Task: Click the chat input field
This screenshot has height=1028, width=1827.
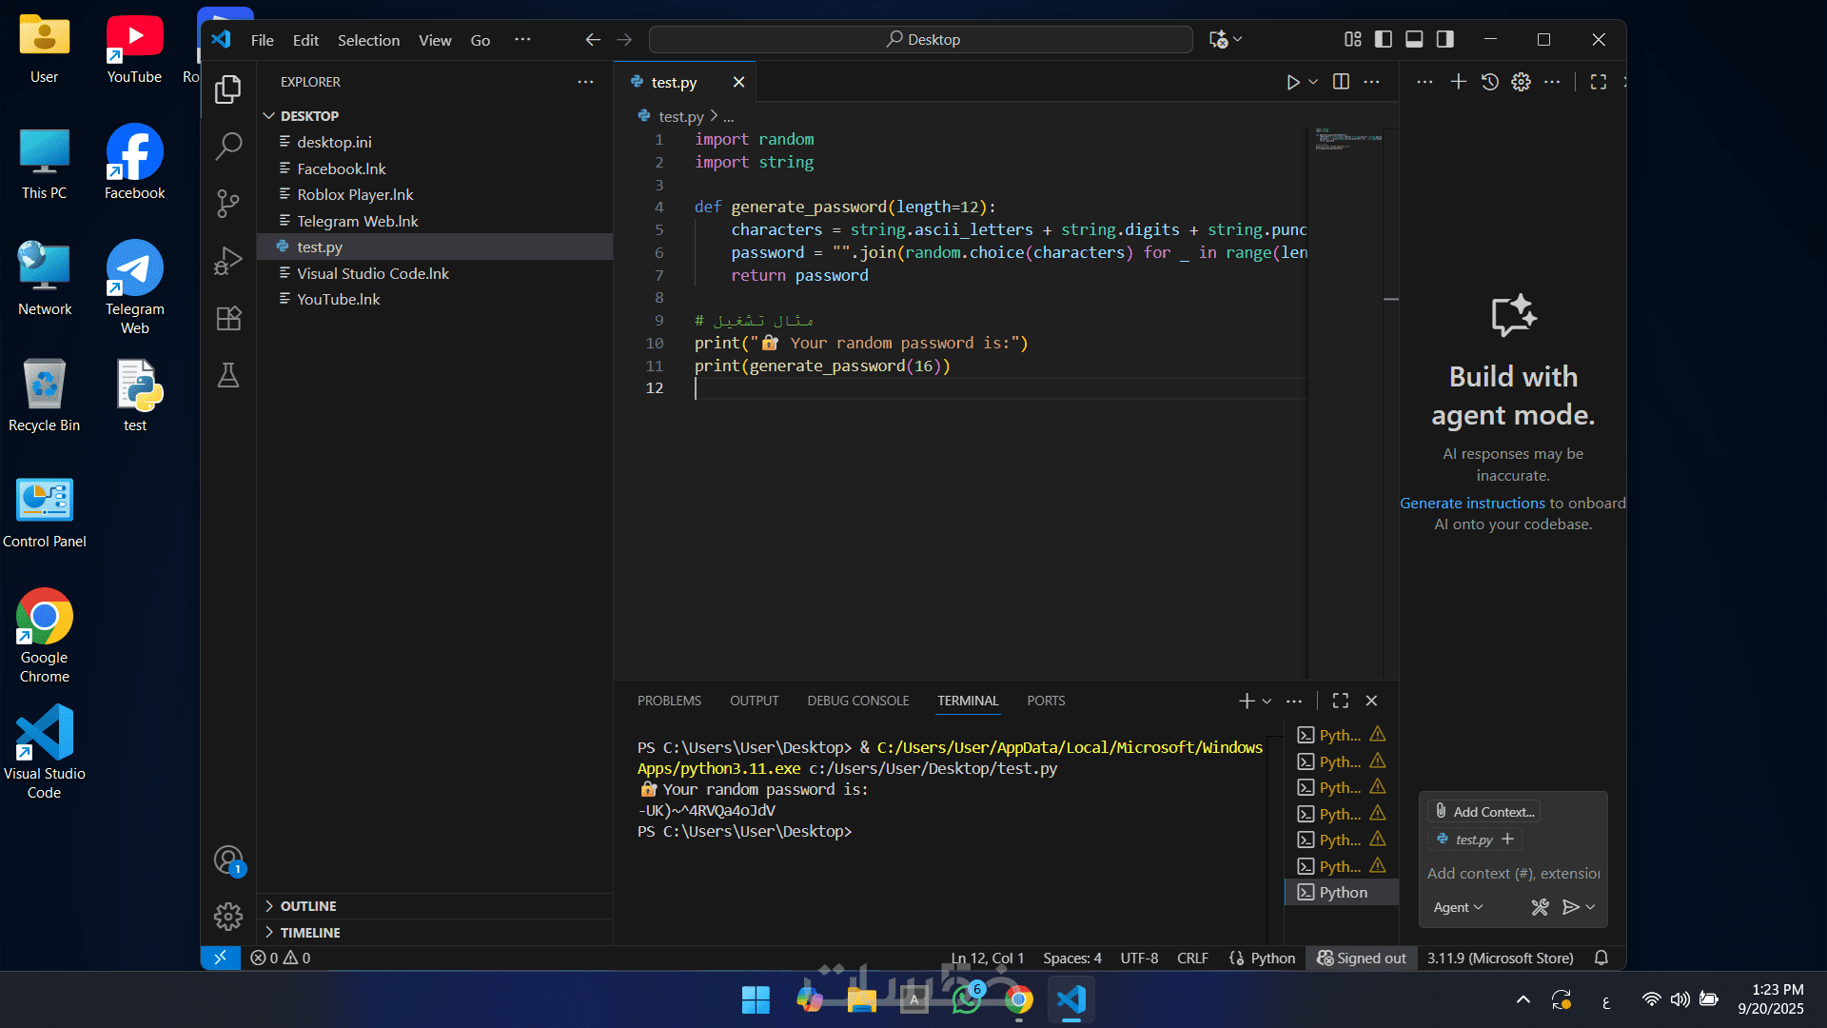Action: point(1513,873)
